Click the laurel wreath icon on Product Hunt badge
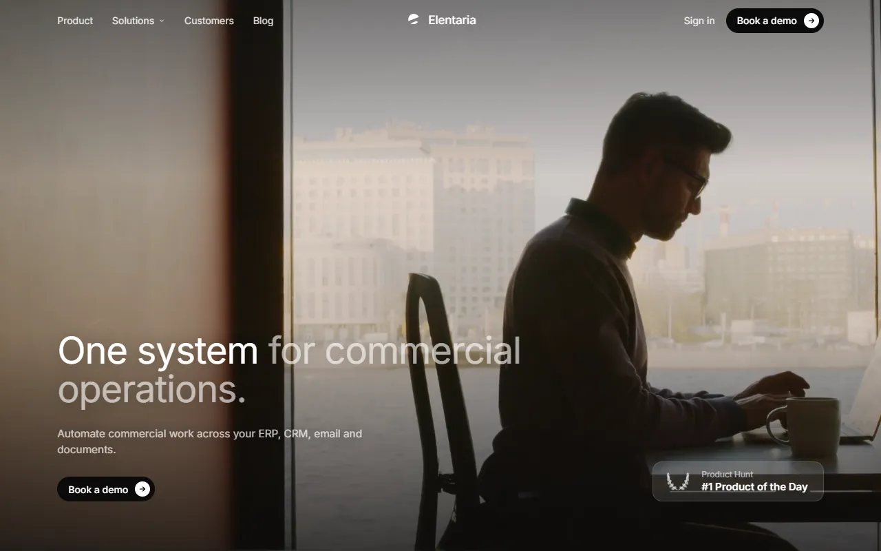 [678, 481]
